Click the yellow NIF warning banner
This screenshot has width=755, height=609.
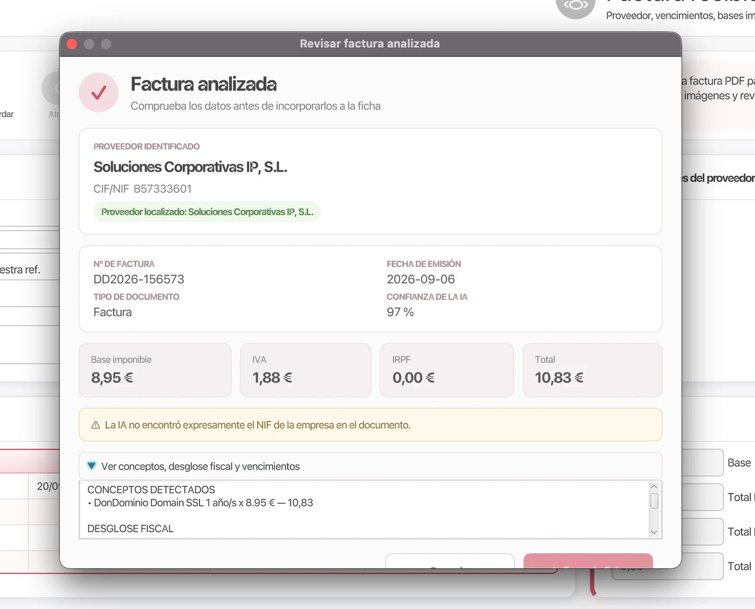point(370,425)
